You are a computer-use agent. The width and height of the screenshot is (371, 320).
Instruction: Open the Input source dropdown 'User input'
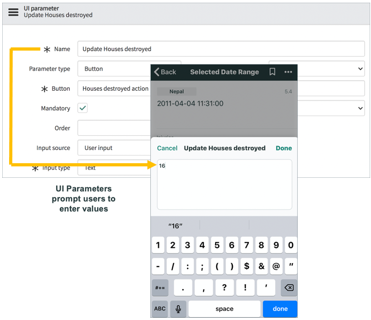click(x=114, y=148)
